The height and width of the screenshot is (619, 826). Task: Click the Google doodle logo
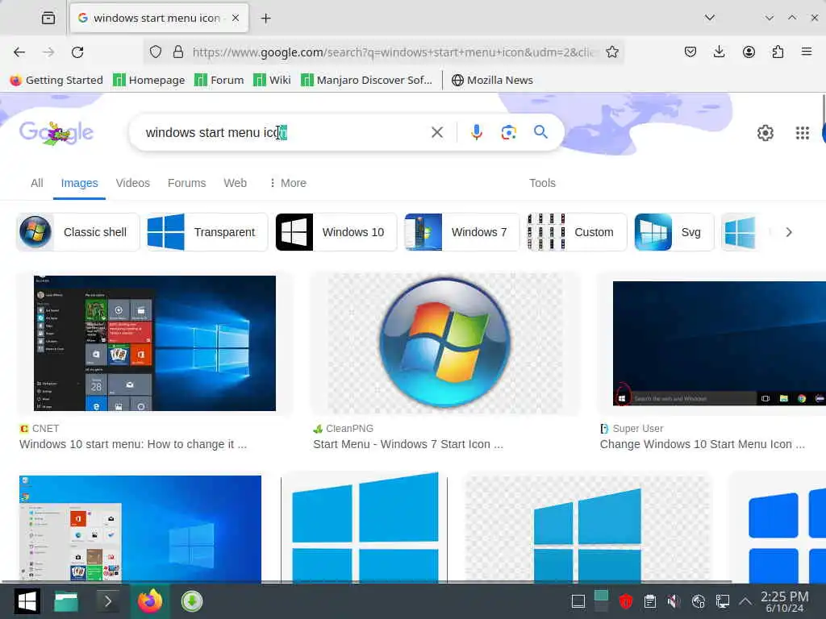click(x=56, y=133)
